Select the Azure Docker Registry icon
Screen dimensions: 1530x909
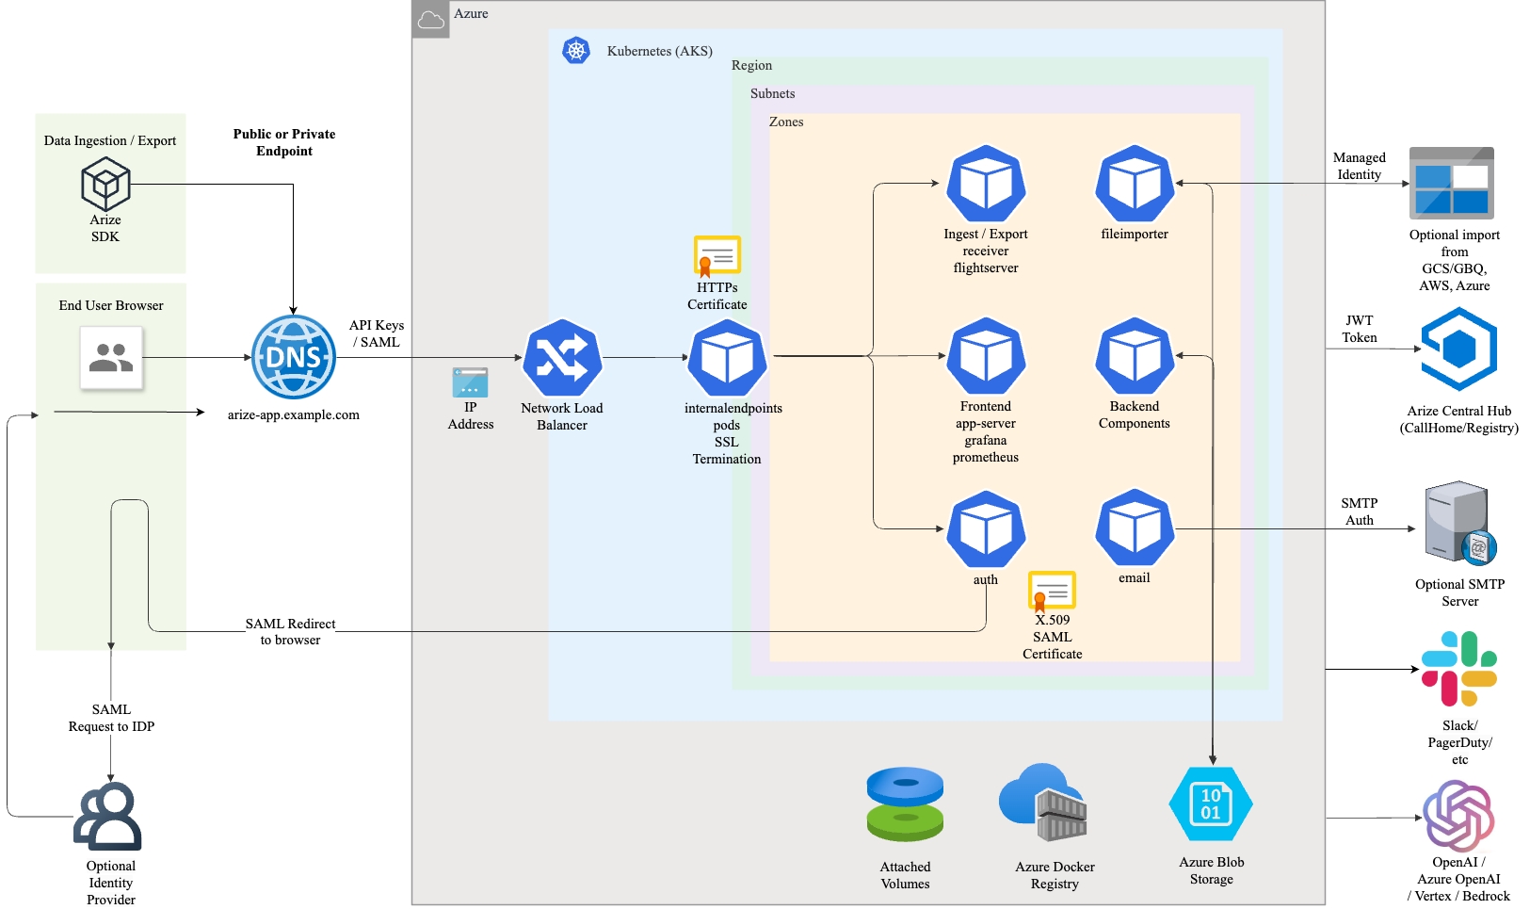click(x=1043, y=803)
